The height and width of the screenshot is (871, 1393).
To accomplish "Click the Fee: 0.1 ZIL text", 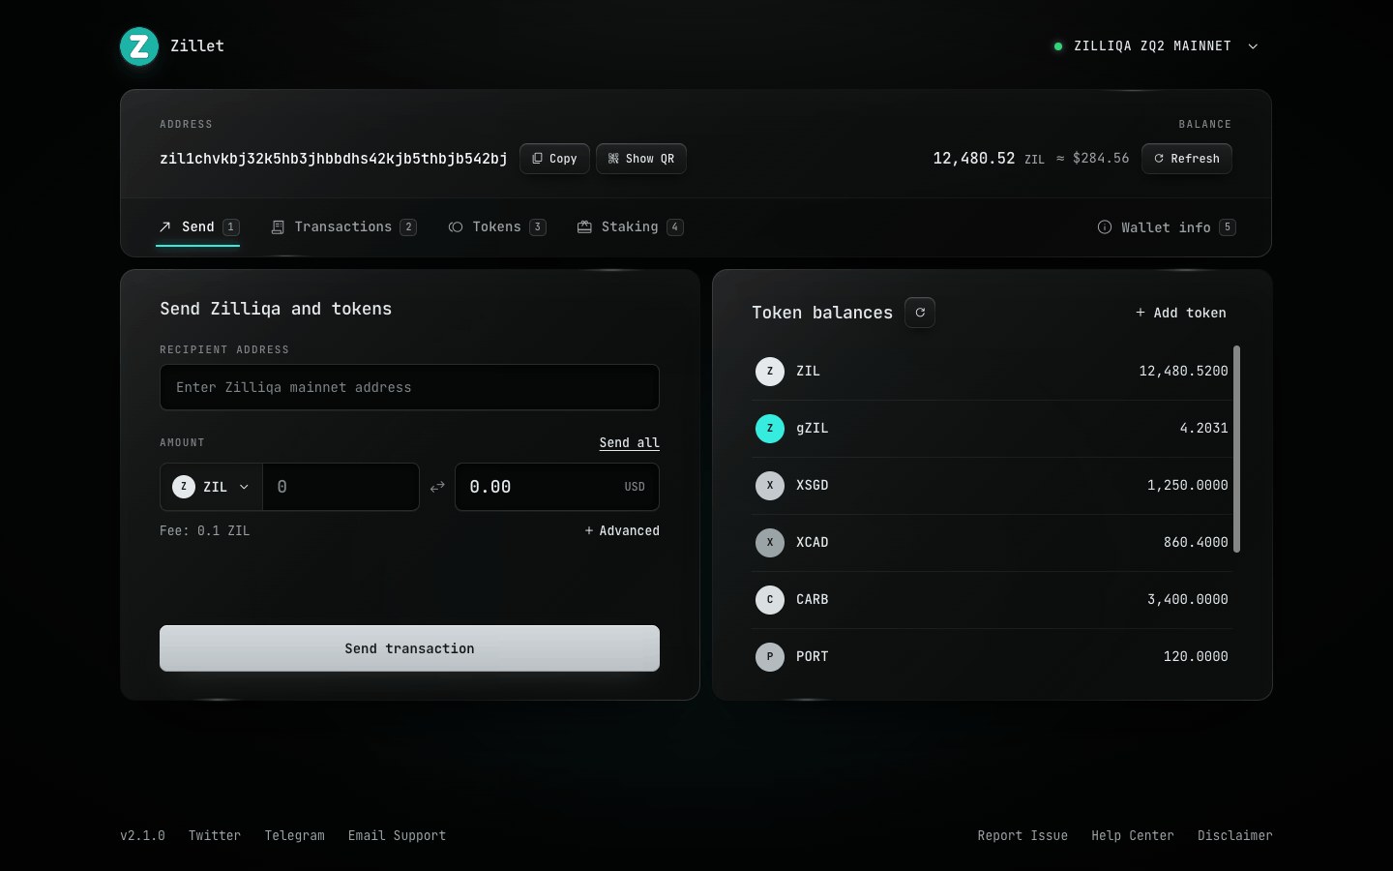I will 204,530.
